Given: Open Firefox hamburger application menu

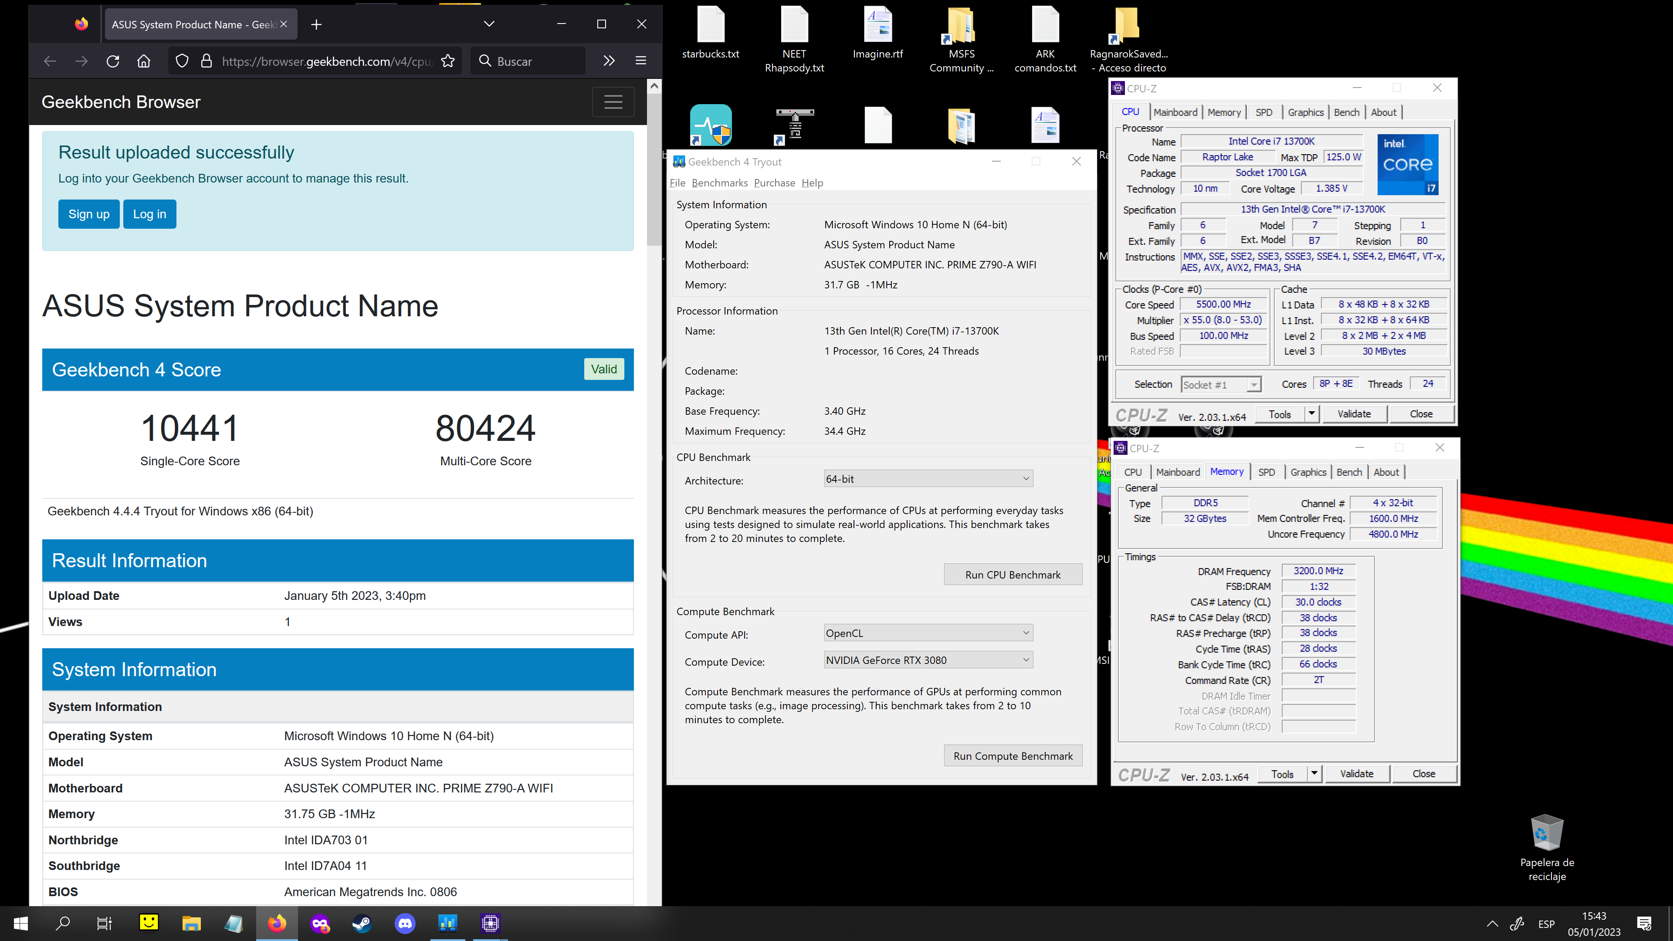Looking at the screenshot, I should click(640, 61).
